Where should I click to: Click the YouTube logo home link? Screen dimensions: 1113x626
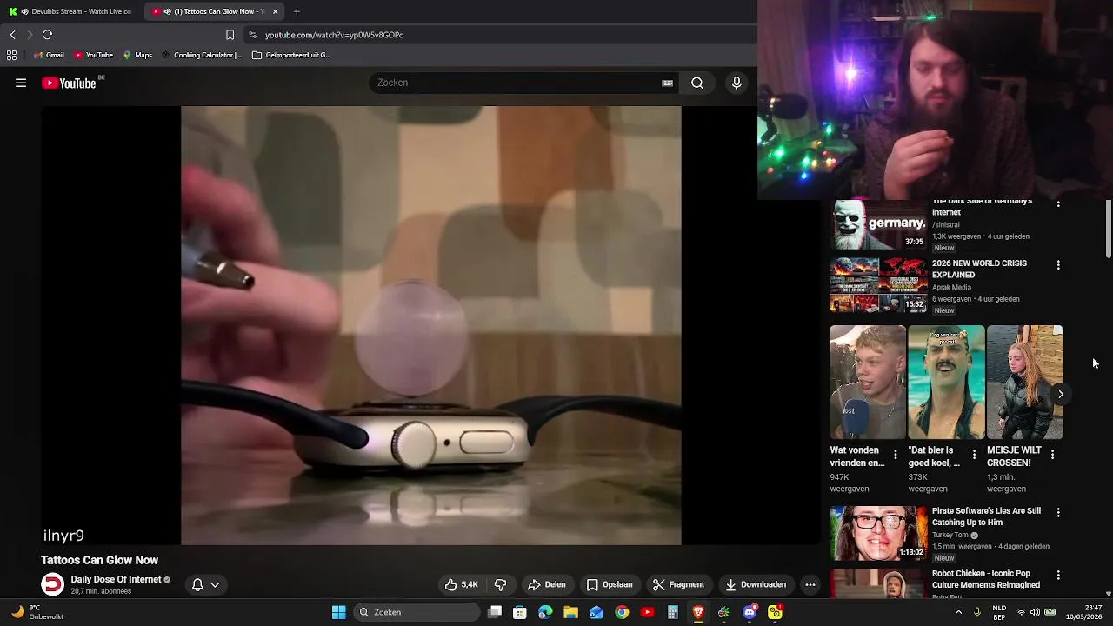[69, 83]
